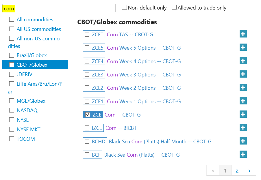The width and height of the screenshot is (261, 180).
Task: Click plus icon for IZCE Corn BICBT
Action: pos(243,127)
